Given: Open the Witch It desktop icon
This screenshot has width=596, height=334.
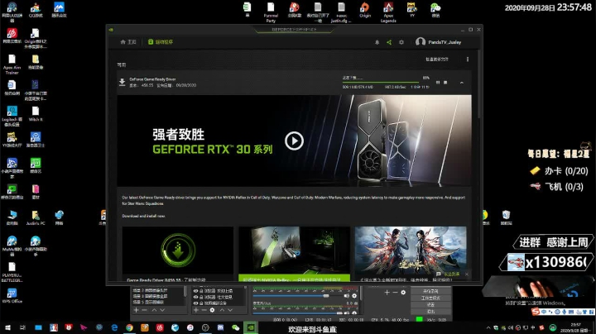Looking at the screenshot, I should pyautogui.click(x=36, y=114).
